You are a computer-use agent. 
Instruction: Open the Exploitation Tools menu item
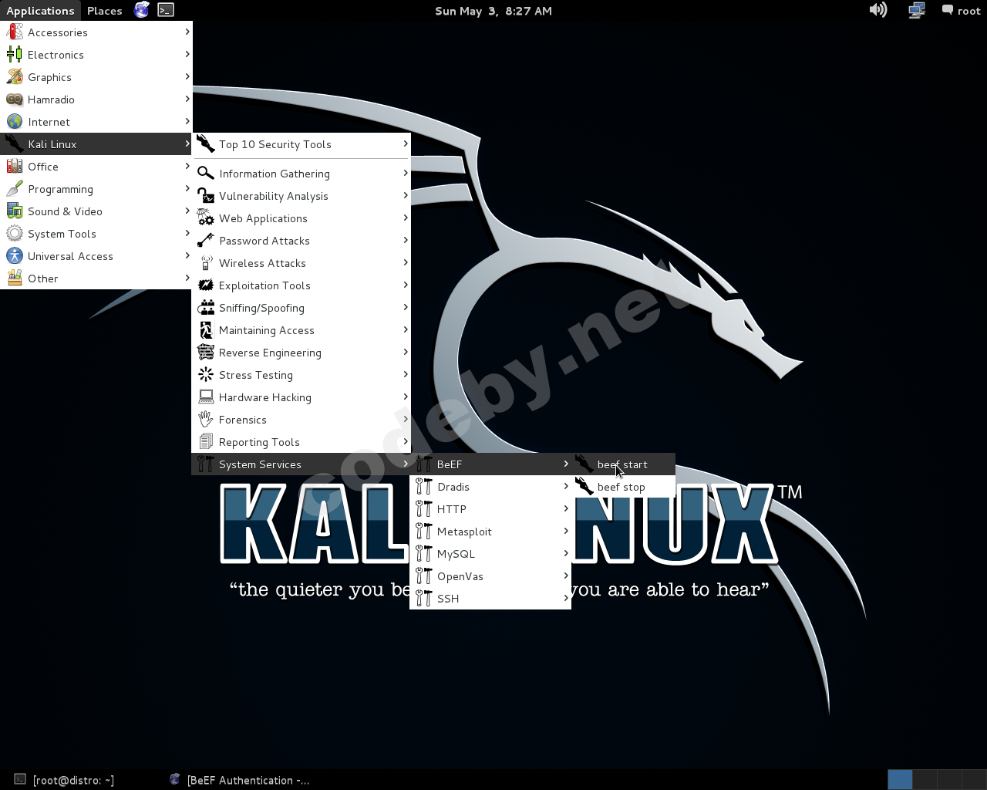coord(301,285)
